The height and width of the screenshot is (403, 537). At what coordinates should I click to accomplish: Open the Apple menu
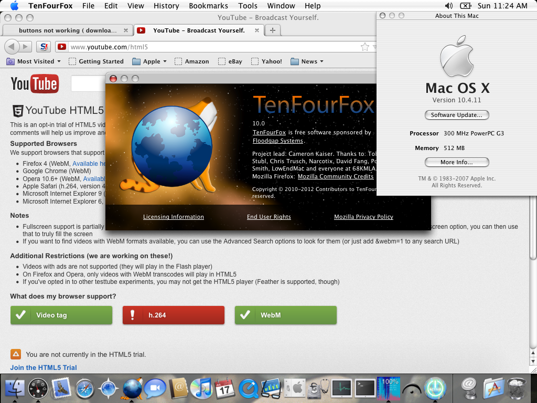coord(14,5)
